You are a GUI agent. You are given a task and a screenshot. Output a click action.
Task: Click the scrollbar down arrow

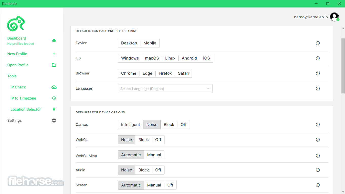click(x=343, y=192)
